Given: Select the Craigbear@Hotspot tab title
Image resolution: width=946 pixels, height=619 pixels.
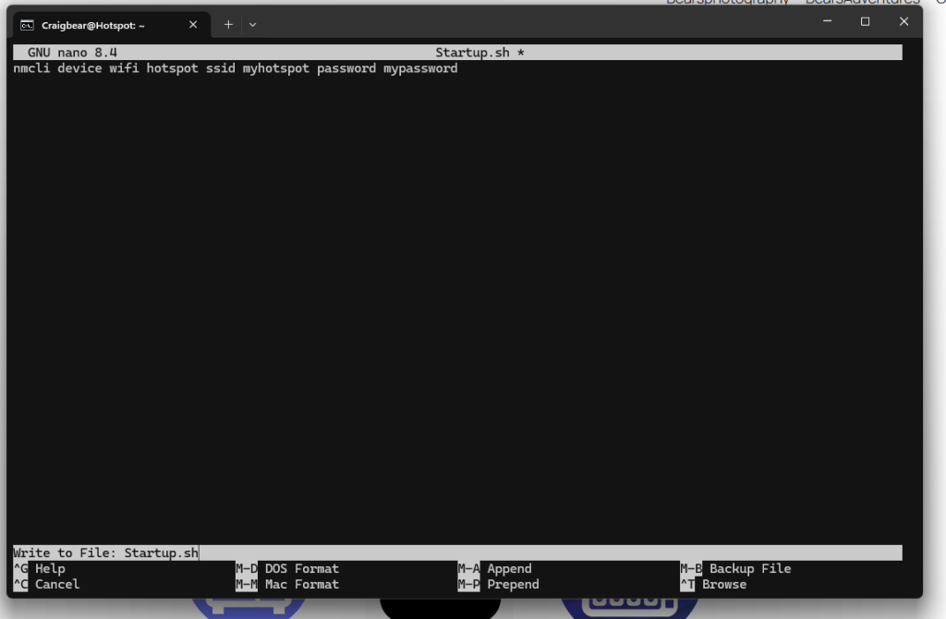Looking at the screenshot, I should (x=92, y=25).
